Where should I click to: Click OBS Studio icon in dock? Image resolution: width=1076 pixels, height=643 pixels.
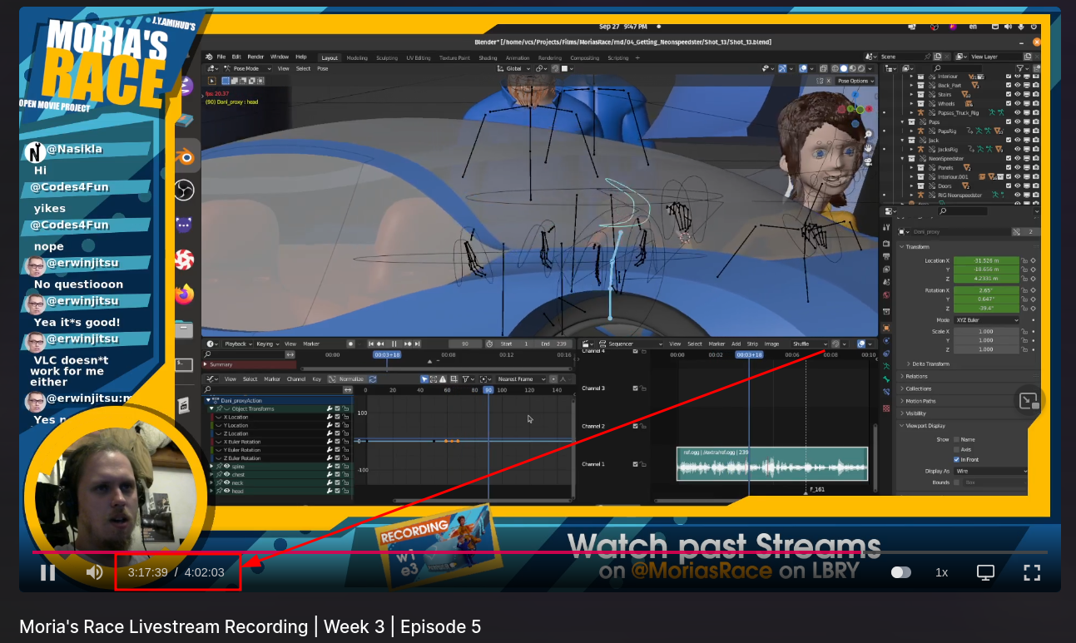[185, 190]
